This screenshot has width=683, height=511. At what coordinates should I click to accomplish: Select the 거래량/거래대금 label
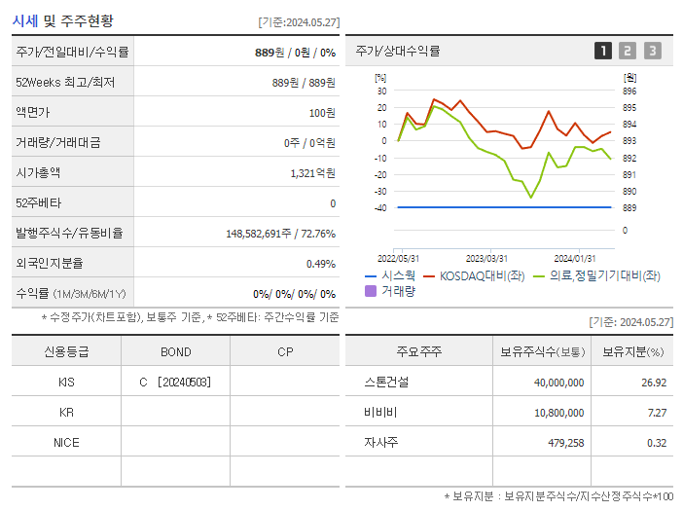58,142
